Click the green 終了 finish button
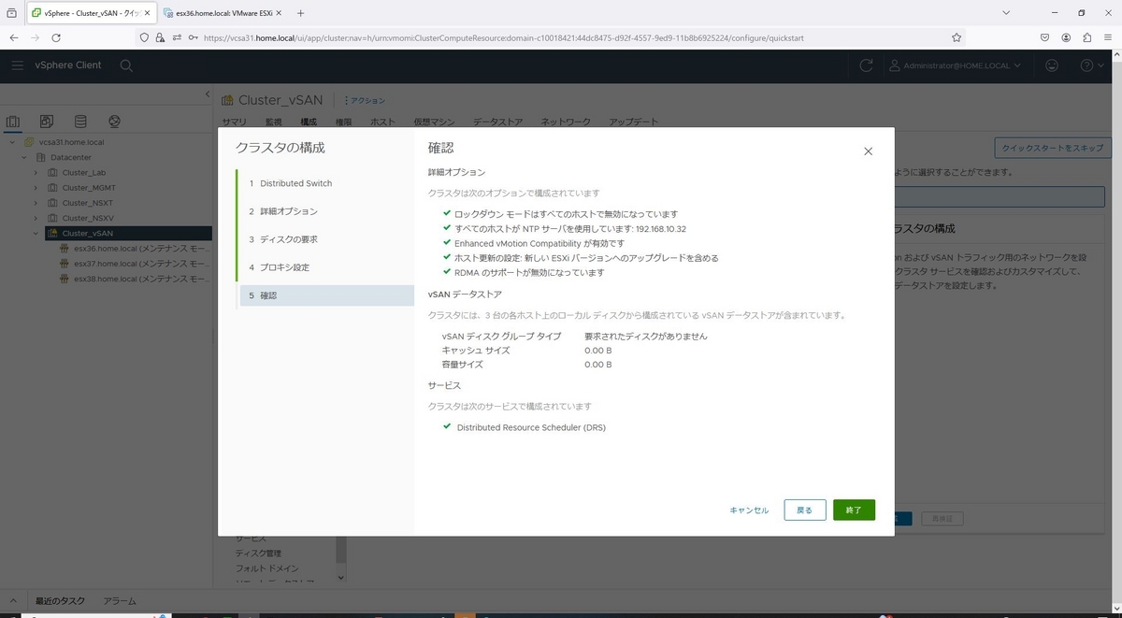 [x=854, y=510]
